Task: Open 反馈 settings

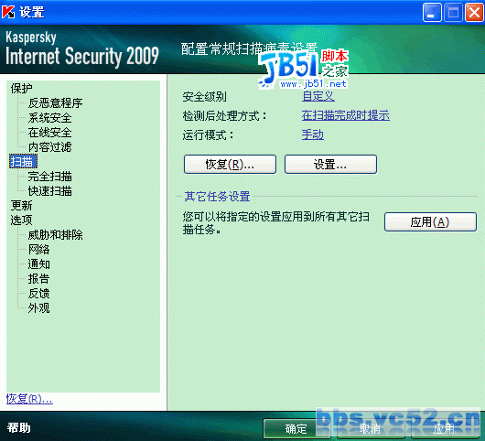Action: coord(38,293)
